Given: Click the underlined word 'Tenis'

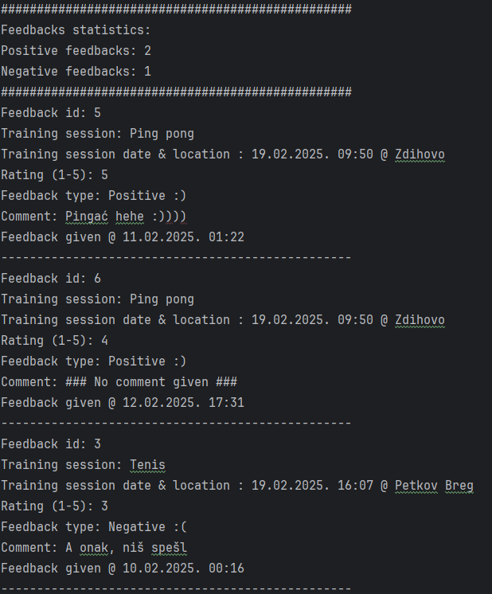Looking at the screenshot, I should 147,465.
